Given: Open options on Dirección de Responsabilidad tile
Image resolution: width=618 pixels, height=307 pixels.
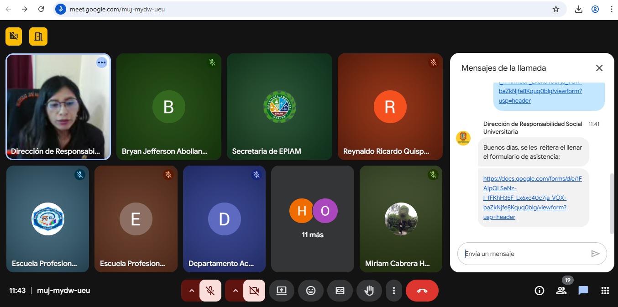Looking at the screenshot, I should point(101,62).
